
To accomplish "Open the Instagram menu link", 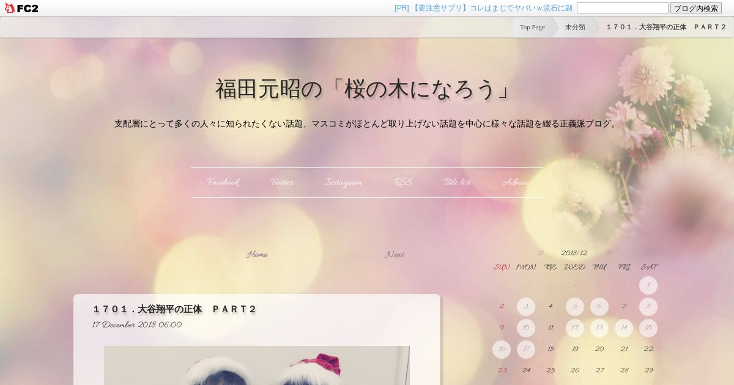I will (343, 182).
